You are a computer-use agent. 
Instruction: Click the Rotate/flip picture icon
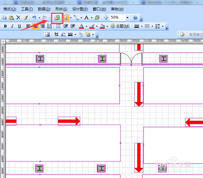[63, 34]
